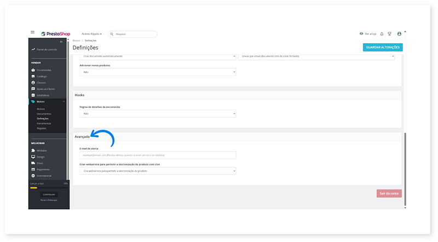
Task: Open Documentos under Moloni submenu
Action: [44, 113]
